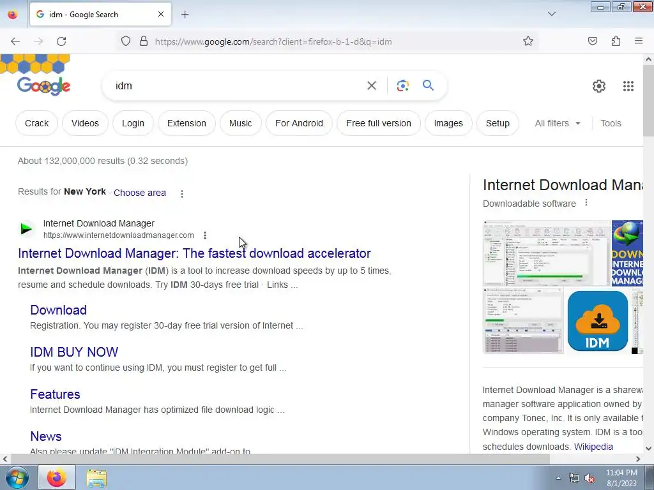Bookmark this page with the star icon
The image size is (654, 490).
[x=528, y=41]
